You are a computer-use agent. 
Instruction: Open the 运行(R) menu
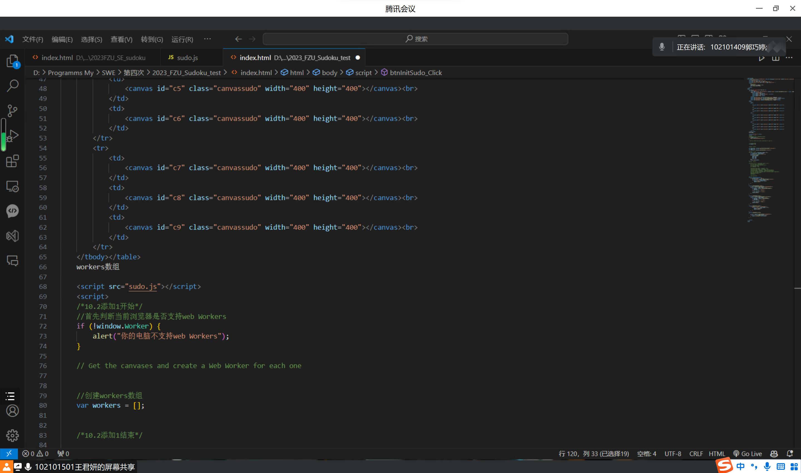click(182, 39)
